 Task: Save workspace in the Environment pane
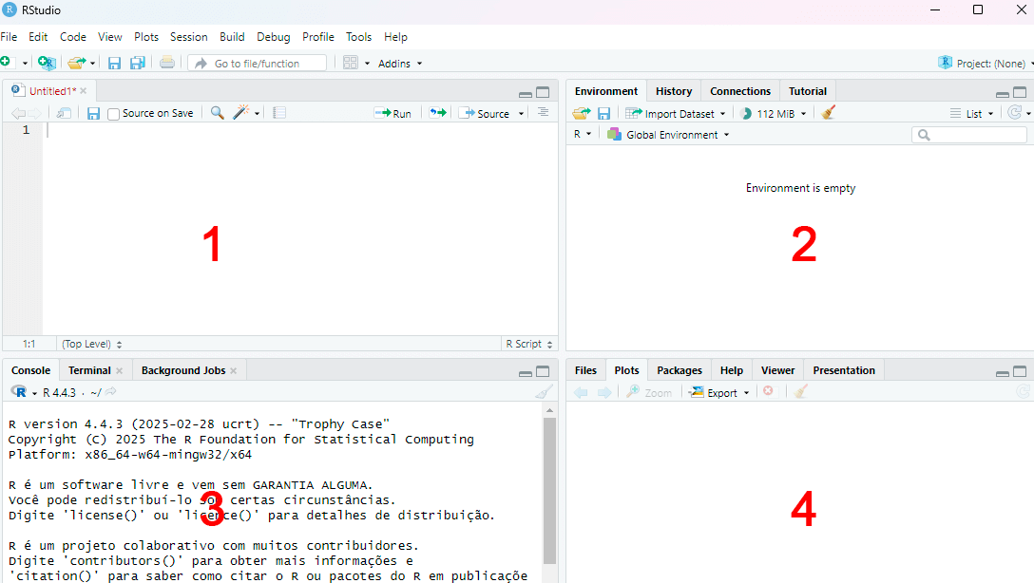click(604, 113)
